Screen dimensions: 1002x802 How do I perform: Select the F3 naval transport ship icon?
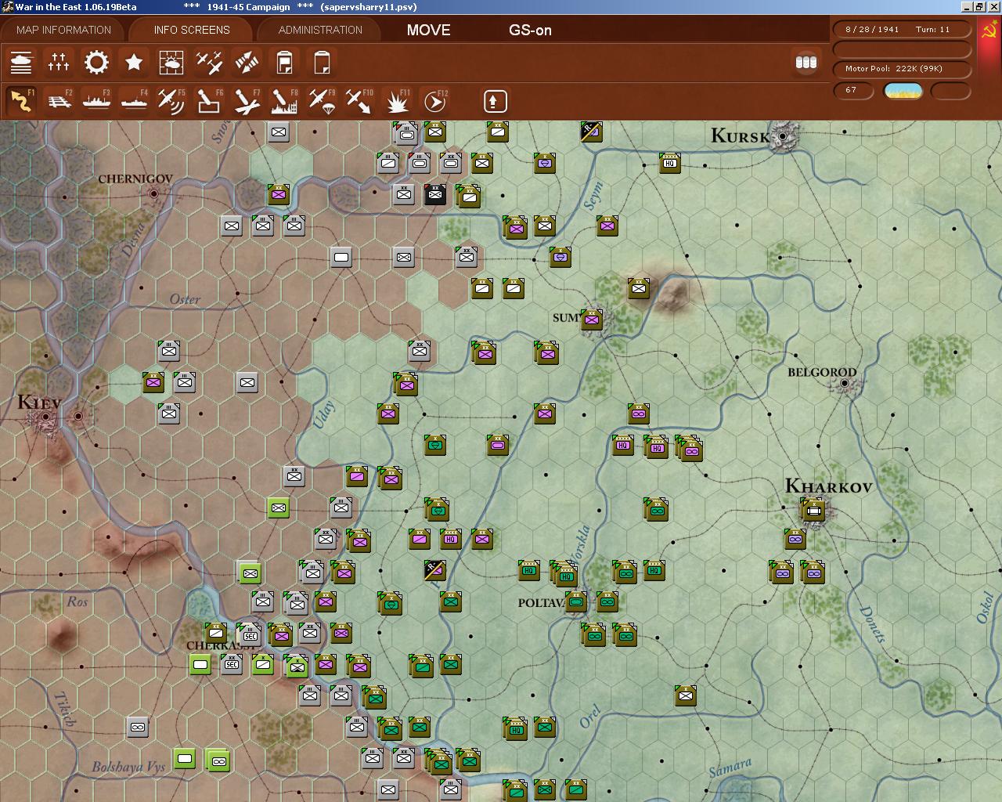pyautogui.click(x=96, y=101)
